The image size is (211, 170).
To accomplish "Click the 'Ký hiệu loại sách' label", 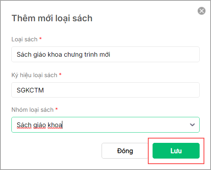I will 34,75.
